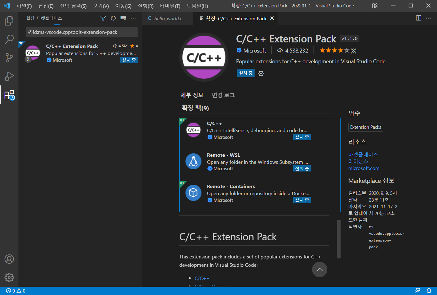Click the extension pack list scrollbar
437x295 pixels.
(x=339, y=239)
